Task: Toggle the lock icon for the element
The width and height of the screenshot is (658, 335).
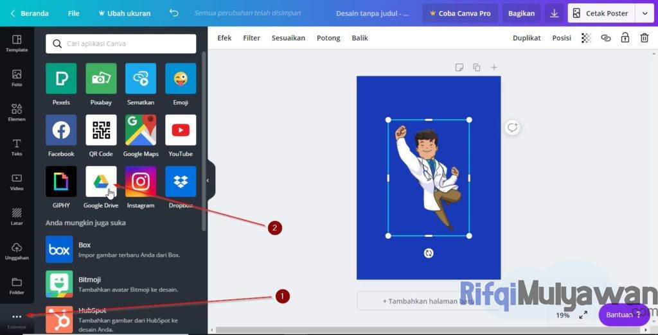Action: 625,38
